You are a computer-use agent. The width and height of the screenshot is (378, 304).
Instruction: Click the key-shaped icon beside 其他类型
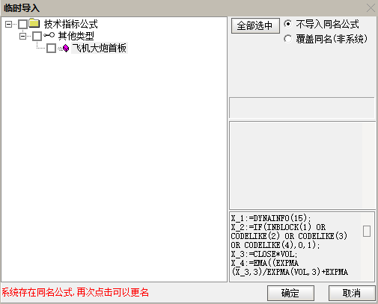49,35
